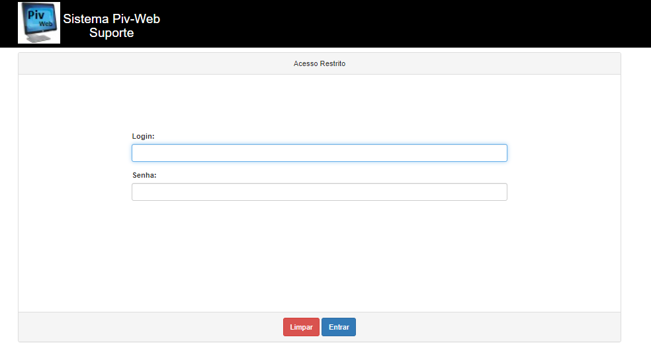Image resolution: width=651 pixels, height=362 pixels.
Task: Click gray footer area beside the Entrar button
Action: pyautogui.click(x=478, y=327)
